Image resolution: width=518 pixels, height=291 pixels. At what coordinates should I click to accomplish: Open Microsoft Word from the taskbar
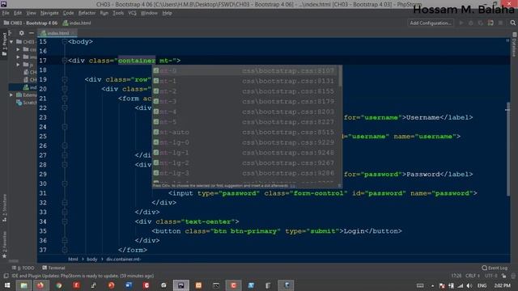(129, 285)
